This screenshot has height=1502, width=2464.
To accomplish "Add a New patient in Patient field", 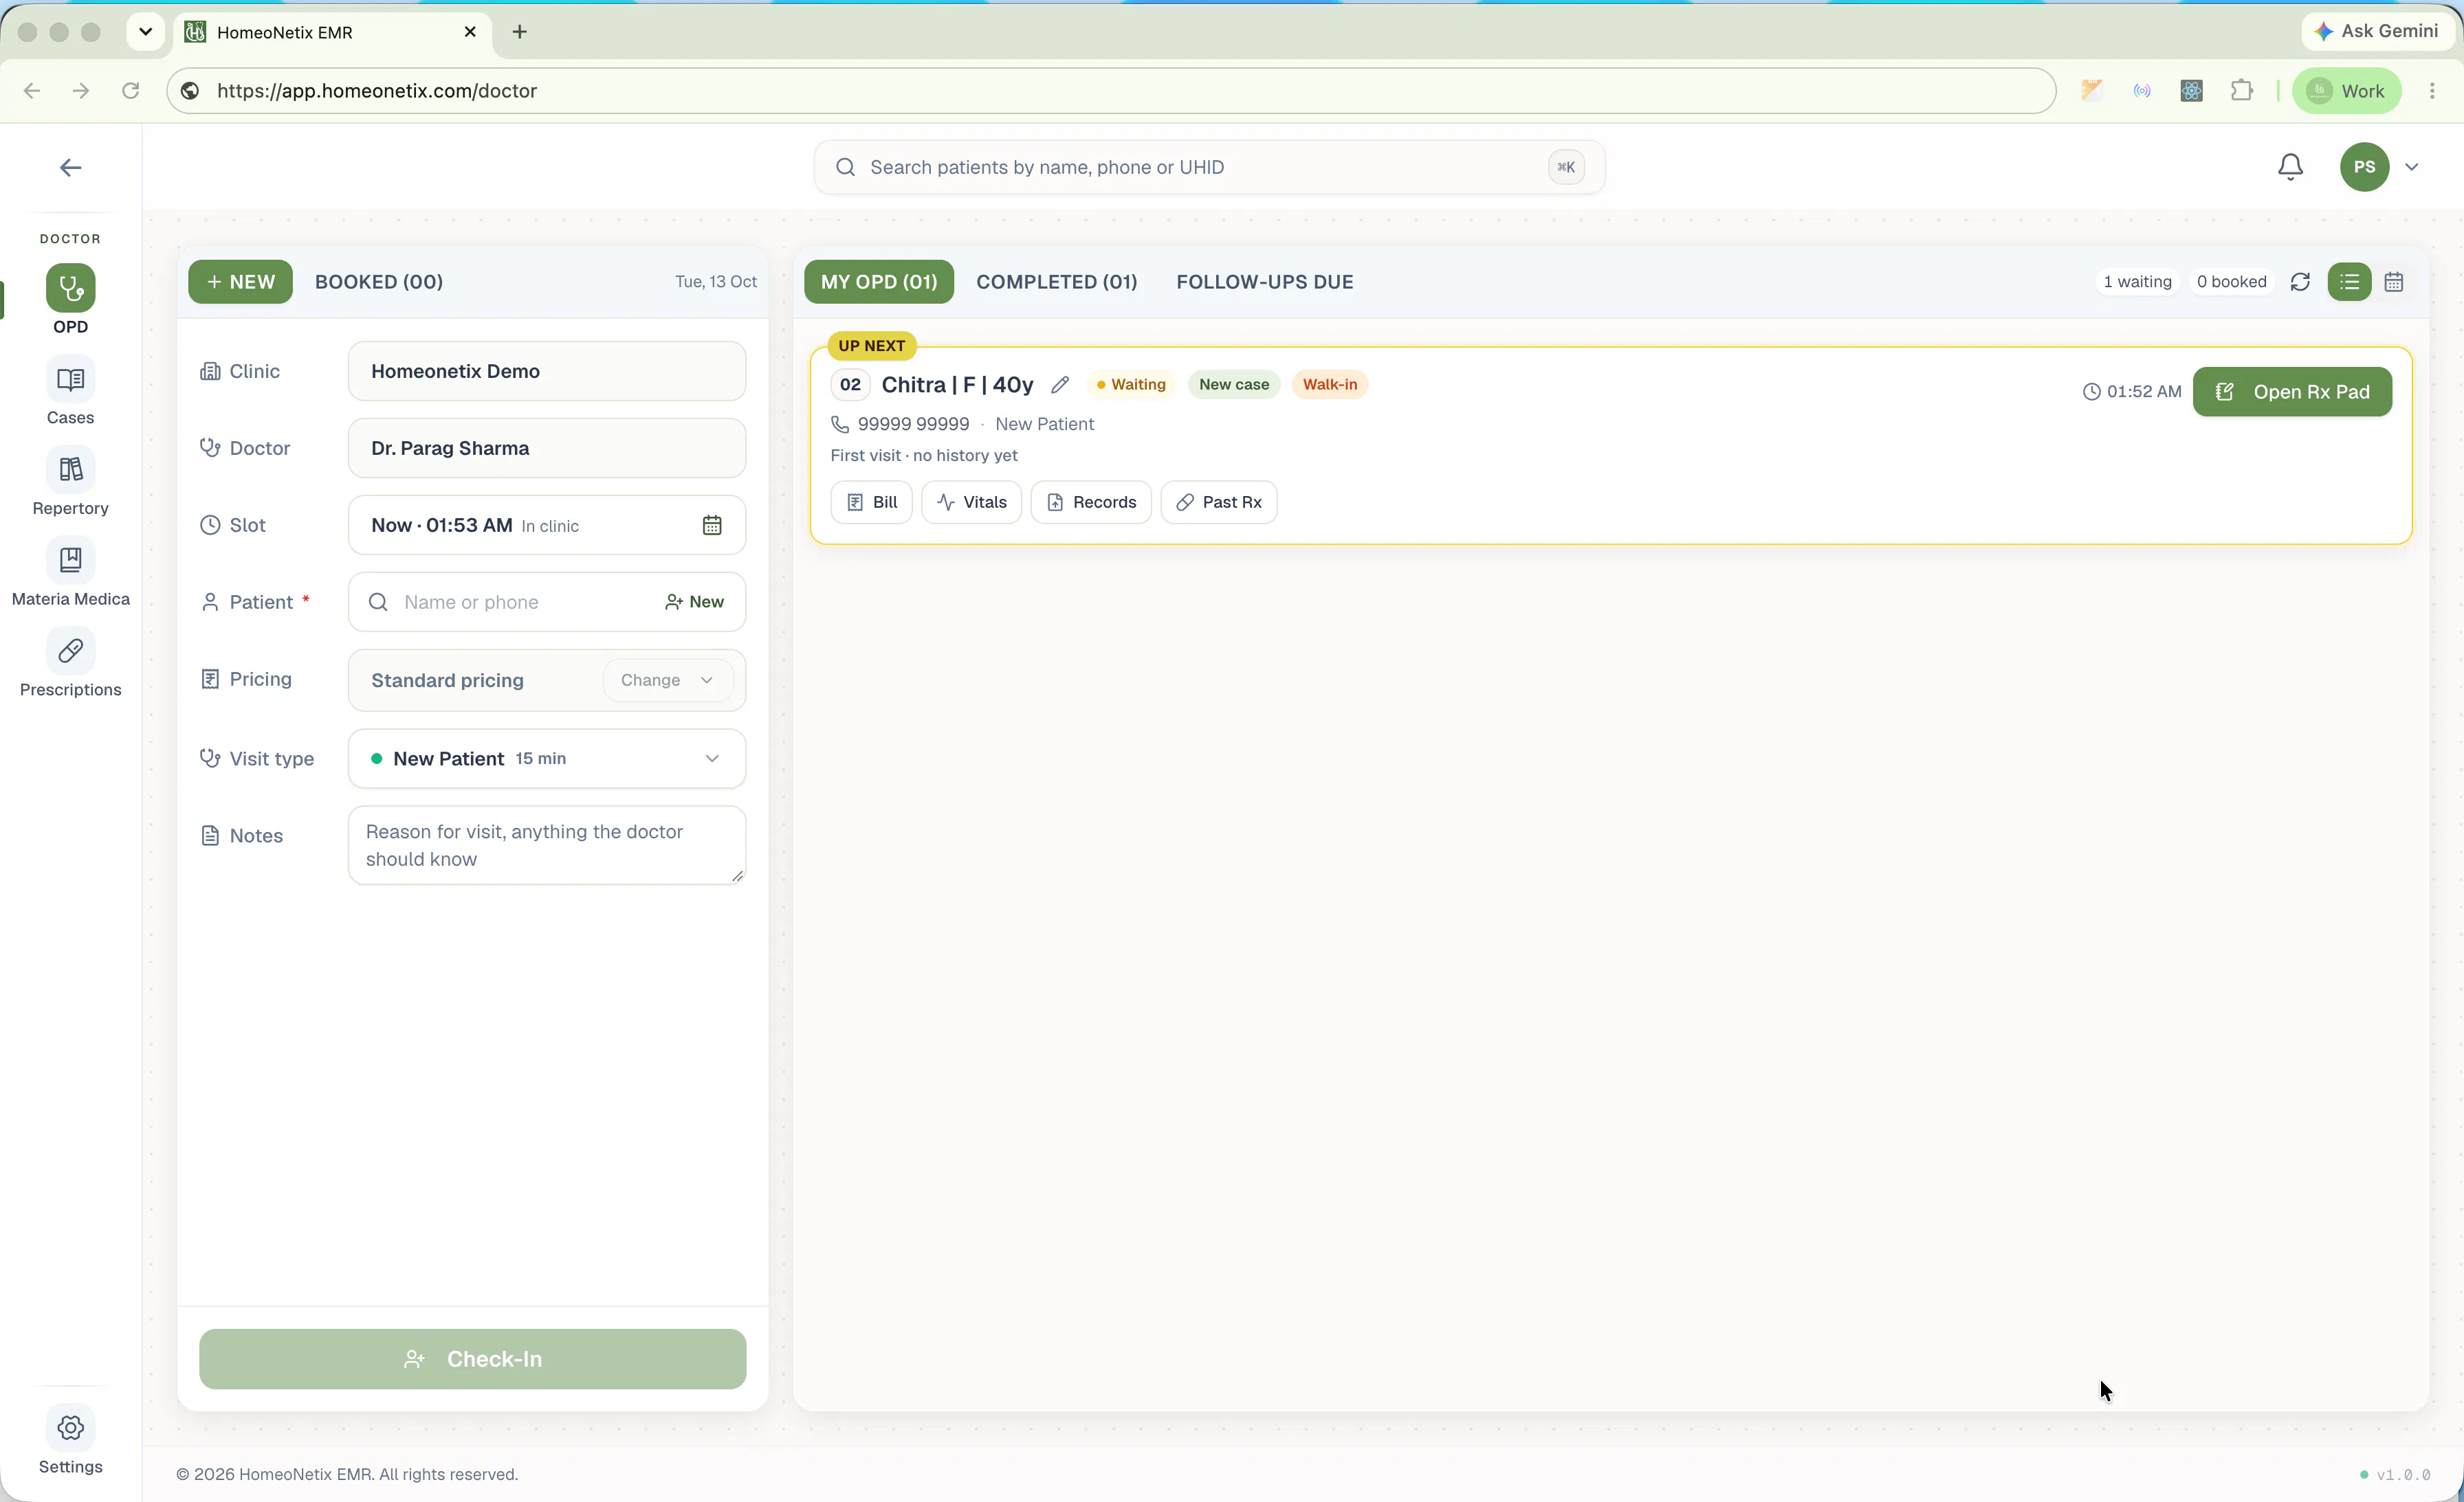I will (694, 603).
